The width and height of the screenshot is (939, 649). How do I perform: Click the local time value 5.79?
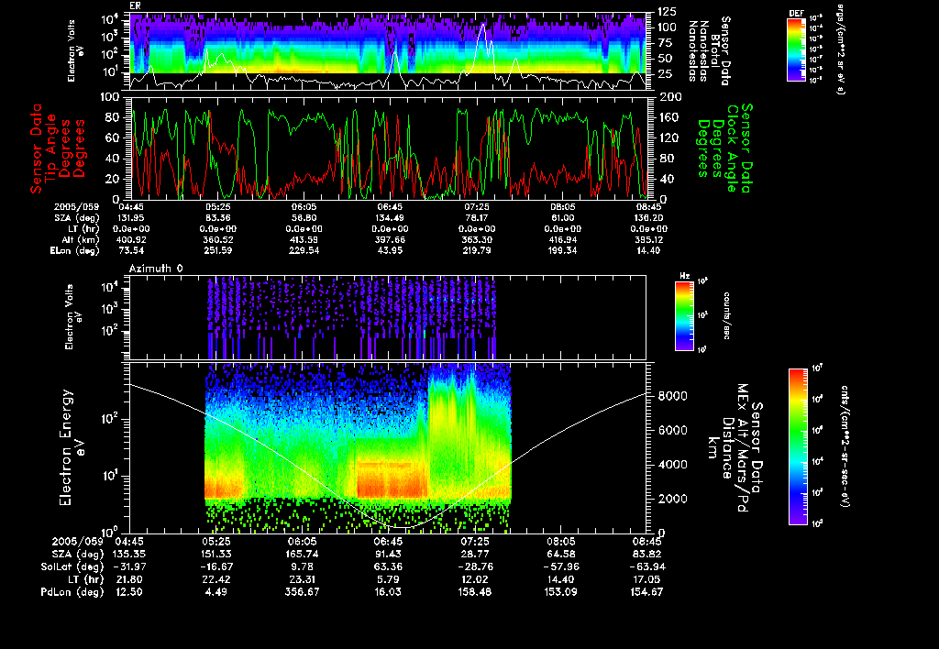(x=389, y=579)
